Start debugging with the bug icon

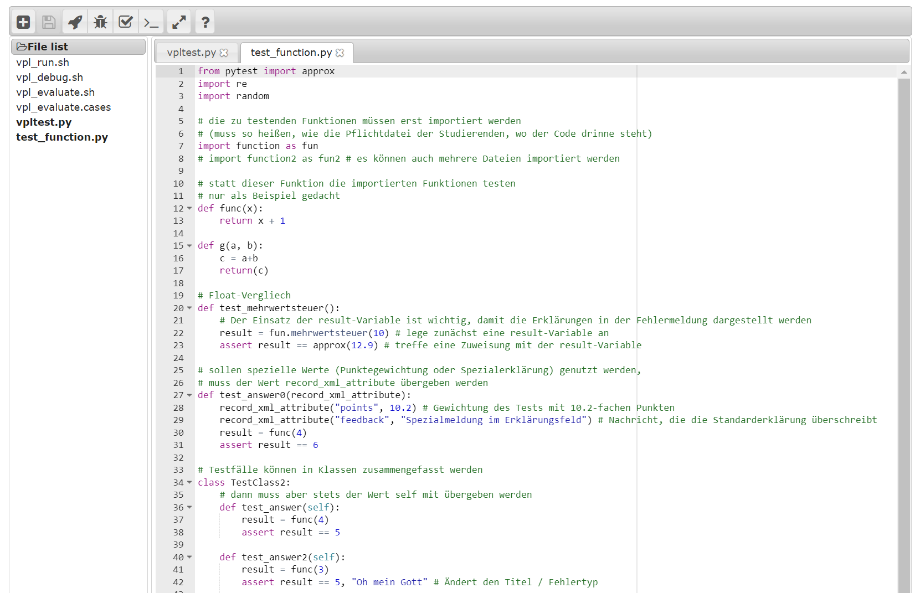100,22
